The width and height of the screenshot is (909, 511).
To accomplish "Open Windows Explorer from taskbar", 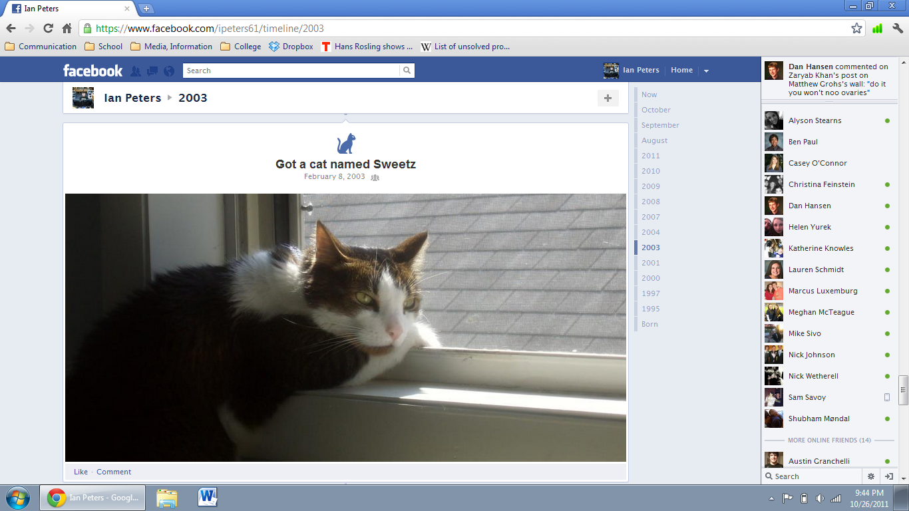I will [167, 498].
